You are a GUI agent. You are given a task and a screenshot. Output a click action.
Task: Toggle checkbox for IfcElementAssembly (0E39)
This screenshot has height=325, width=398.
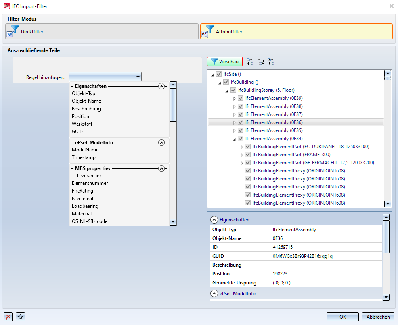click(x=241, y=98)
